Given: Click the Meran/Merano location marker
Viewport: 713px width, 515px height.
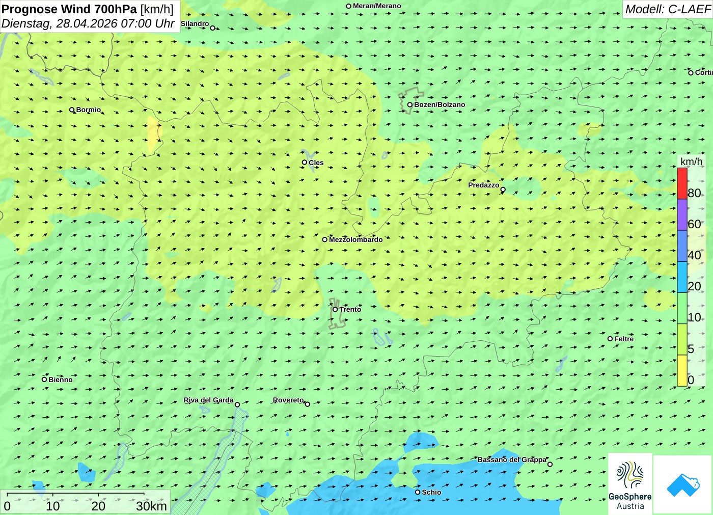Looking at the screenshot, I should pyautogui.click(x=349, y=6).
